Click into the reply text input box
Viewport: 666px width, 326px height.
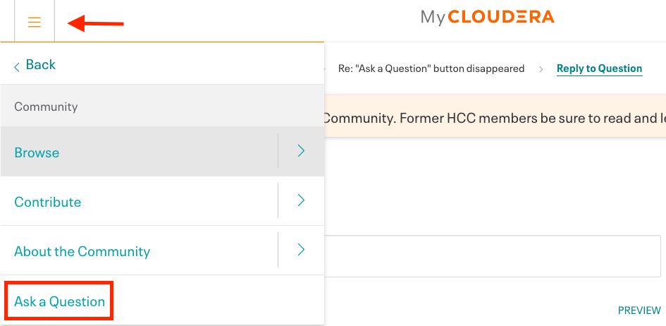coord(492,255)
